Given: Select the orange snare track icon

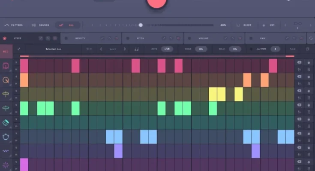Looking at the screenshot, I should 6,80.
